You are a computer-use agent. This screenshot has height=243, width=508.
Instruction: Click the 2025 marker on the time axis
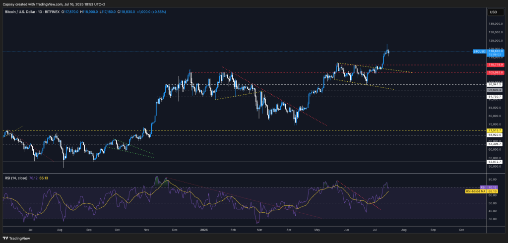pyautogui.click(x=203, y=230)
